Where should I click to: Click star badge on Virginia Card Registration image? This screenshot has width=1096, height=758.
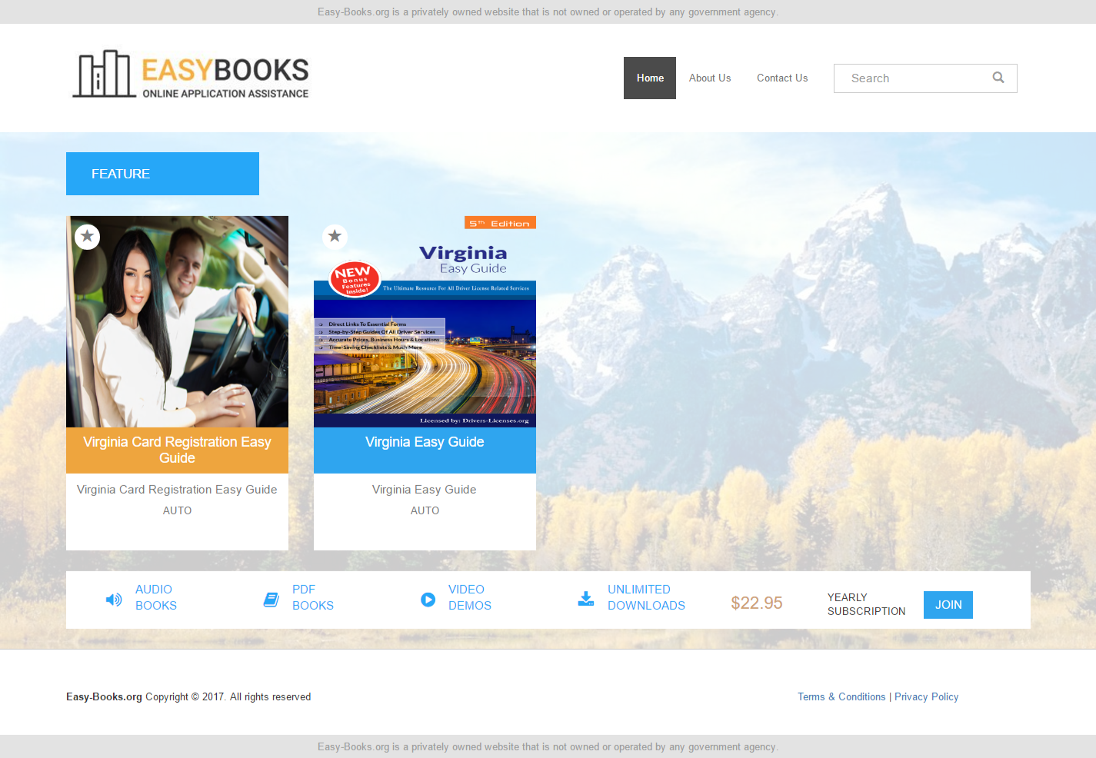coord(88,236)
